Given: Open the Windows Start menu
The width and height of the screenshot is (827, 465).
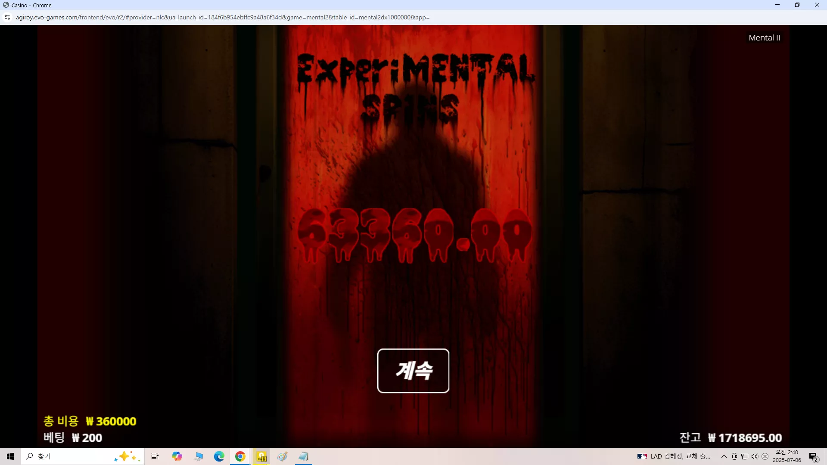Looking at the screenshot, I should (x=10, y=456).
